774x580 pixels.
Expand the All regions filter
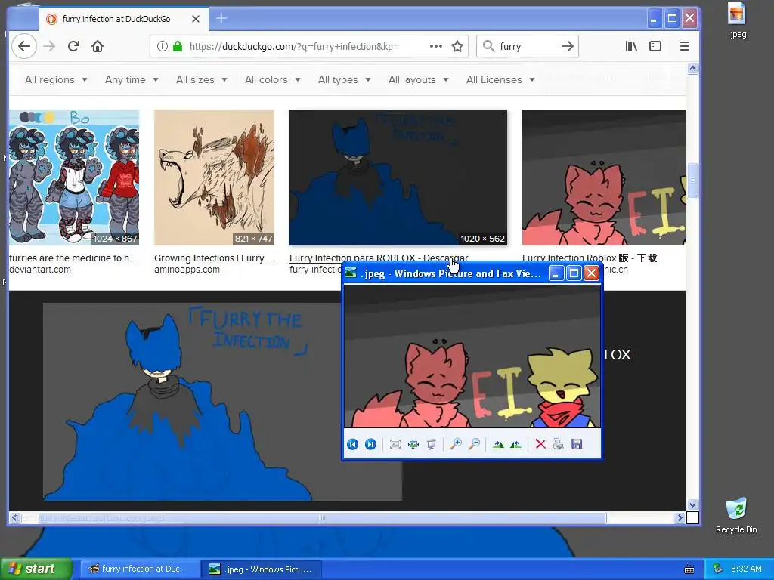pos(56,79)
